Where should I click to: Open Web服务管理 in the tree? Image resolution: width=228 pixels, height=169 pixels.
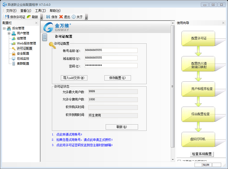point(26,43)
